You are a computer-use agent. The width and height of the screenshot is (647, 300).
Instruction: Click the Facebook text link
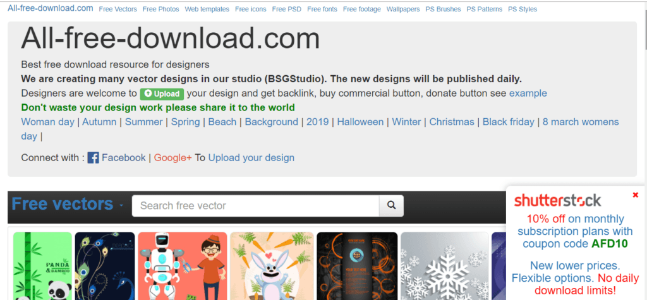pos(124,158)
